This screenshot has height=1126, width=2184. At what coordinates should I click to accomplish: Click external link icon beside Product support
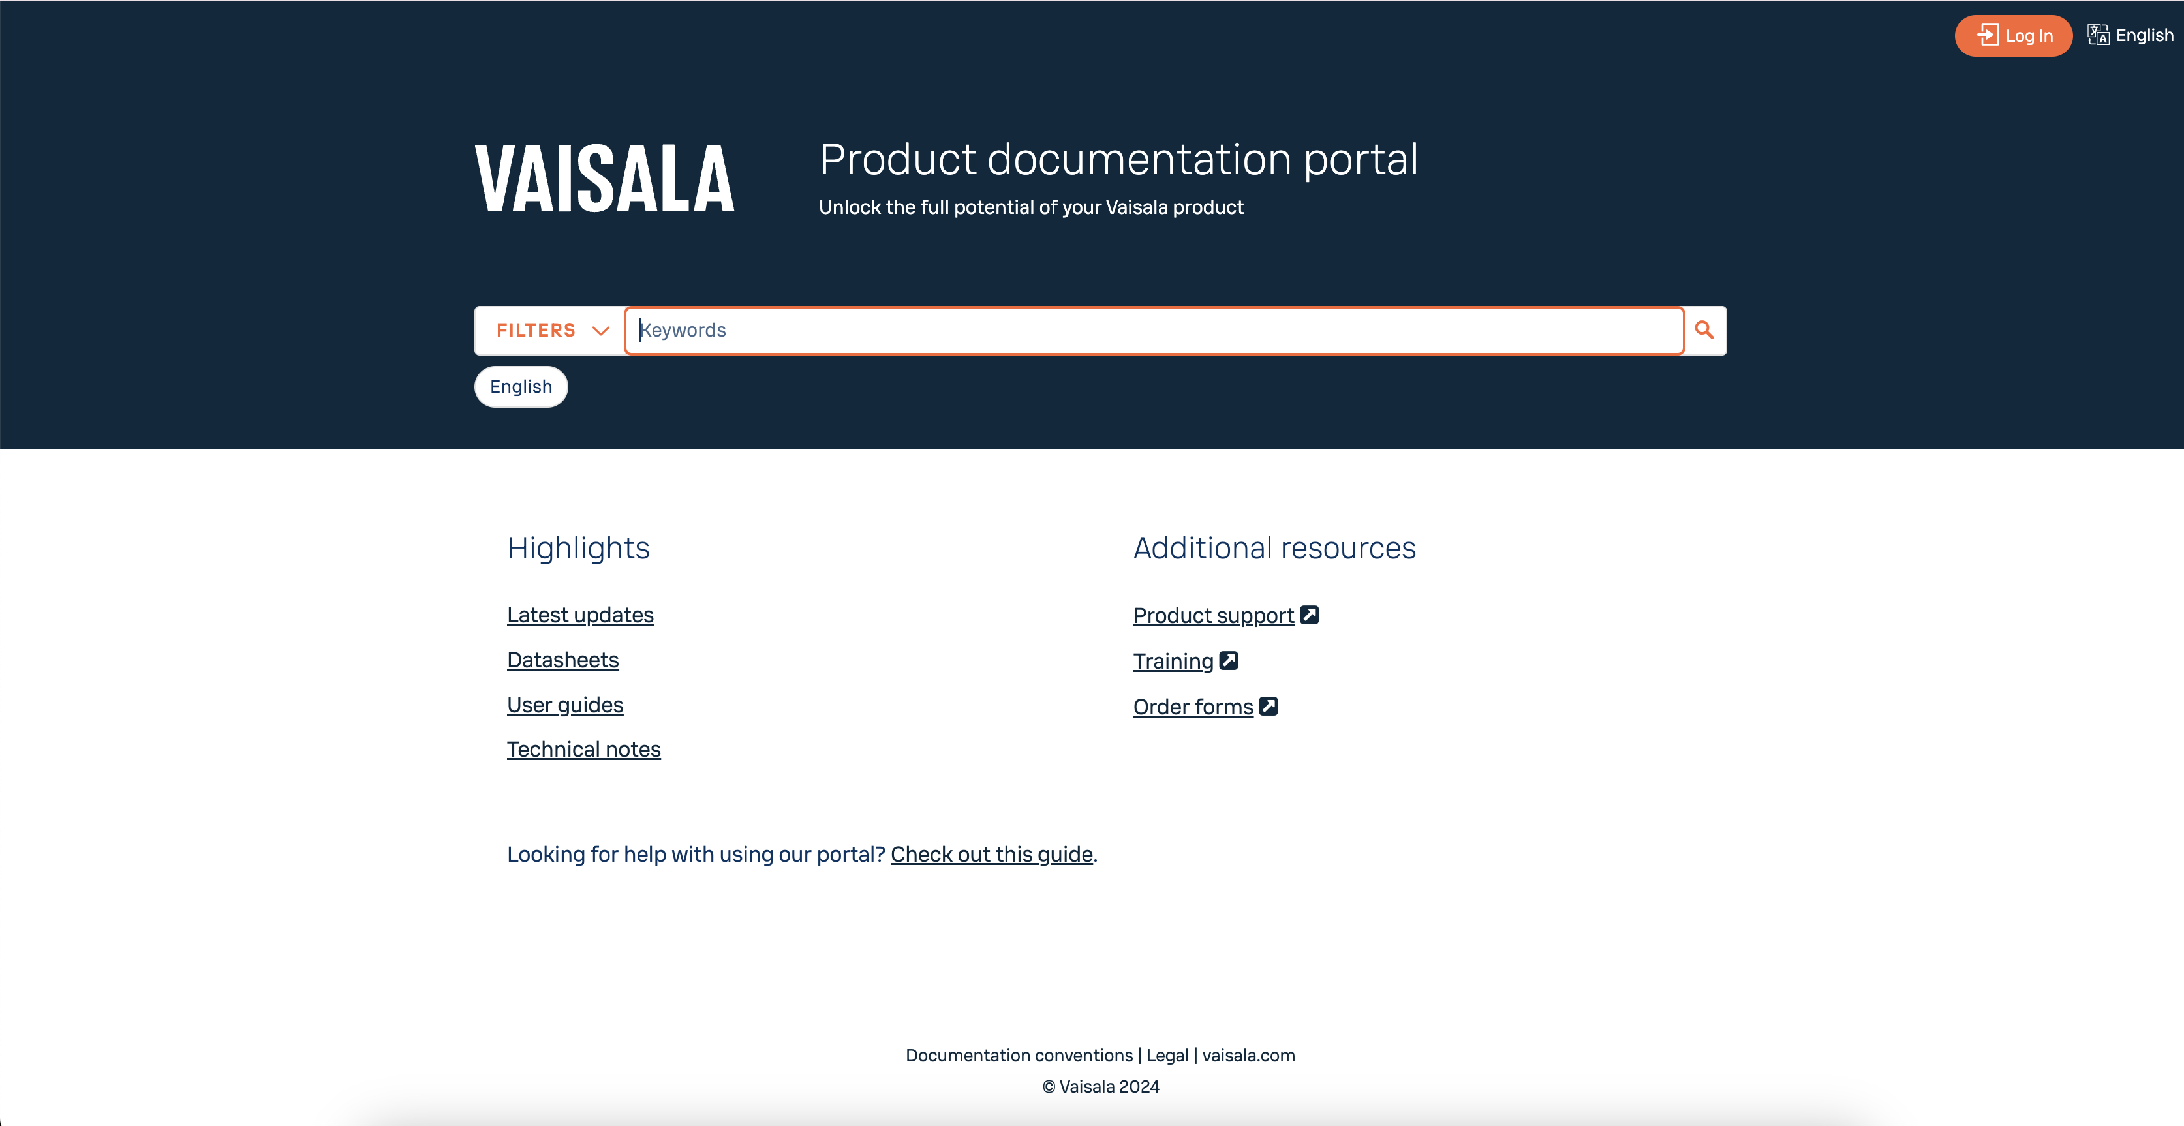(1309, 615)
